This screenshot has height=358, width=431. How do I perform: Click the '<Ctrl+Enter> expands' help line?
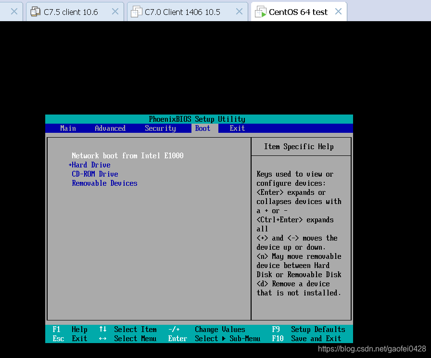click(295, 220)
